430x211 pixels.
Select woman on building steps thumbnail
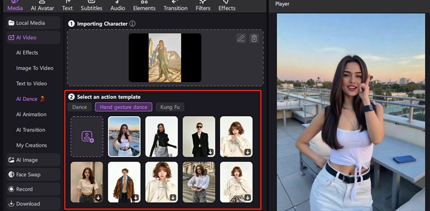(x=199, y=182)
